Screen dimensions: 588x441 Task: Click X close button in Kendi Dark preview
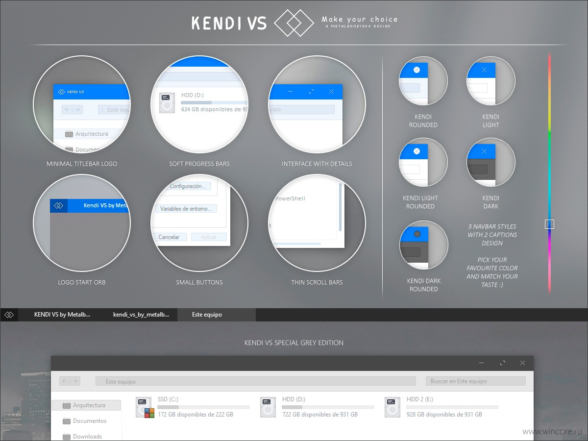484,151
